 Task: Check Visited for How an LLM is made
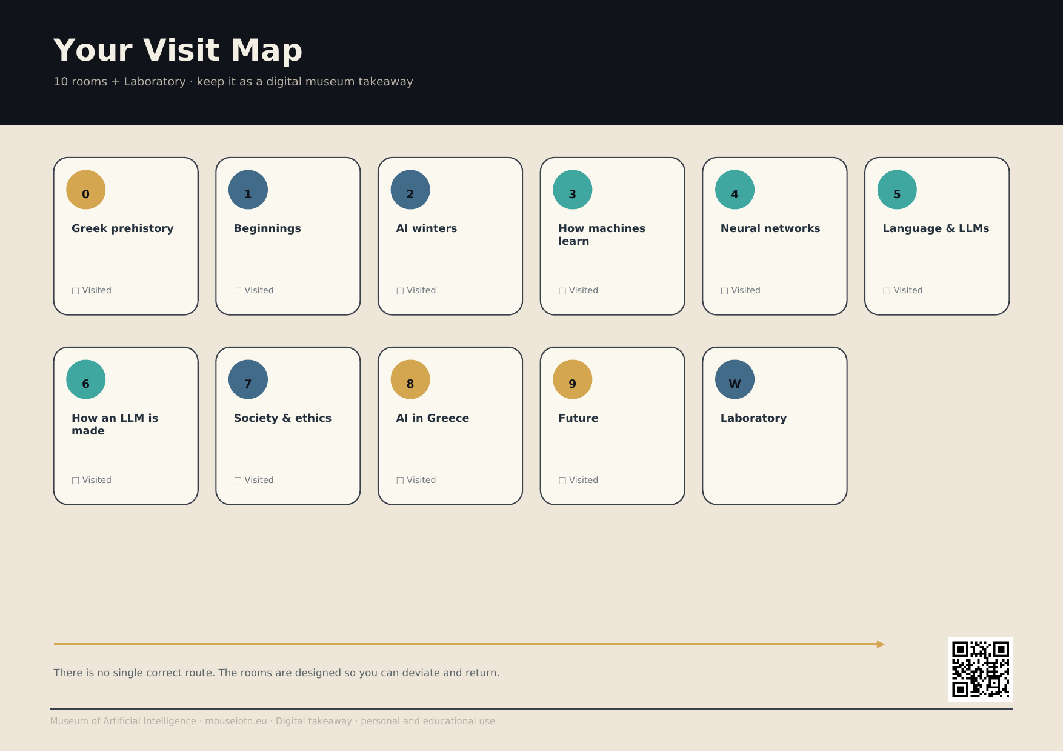tap(76, 481)
